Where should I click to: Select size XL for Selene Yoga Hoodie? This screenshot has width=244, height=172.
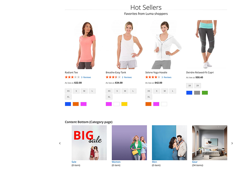[x=149, y=97]
